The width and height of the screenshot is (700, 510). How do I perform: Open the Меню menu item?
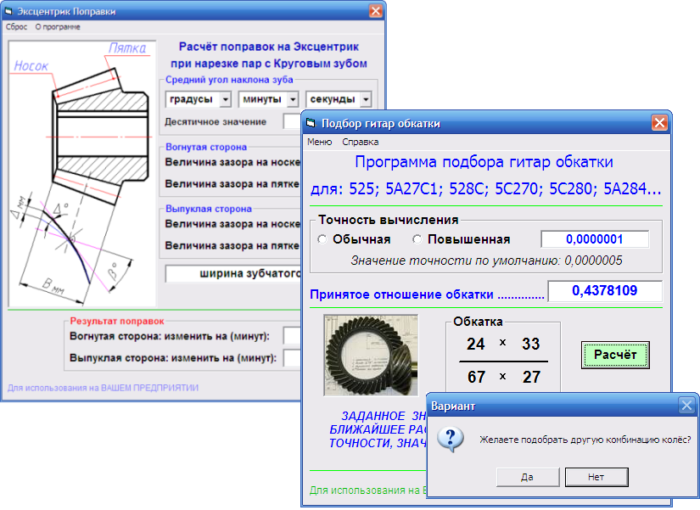(320, 142)
